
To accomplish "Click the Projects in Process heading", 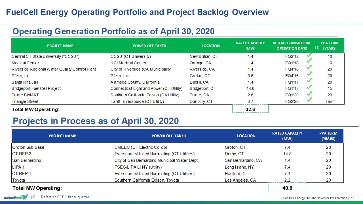I will click(x=96, y=121).
